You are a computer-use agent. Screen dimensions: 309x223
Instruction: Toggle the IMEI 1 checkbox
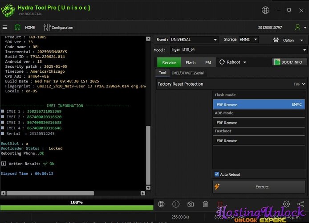click(3, 111)
